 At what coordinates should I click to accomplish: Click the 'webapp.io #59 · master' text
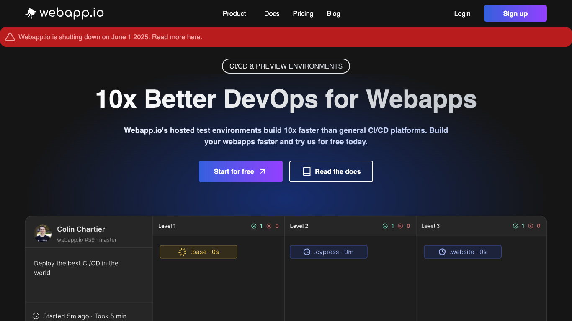click(x=87, y=240)
